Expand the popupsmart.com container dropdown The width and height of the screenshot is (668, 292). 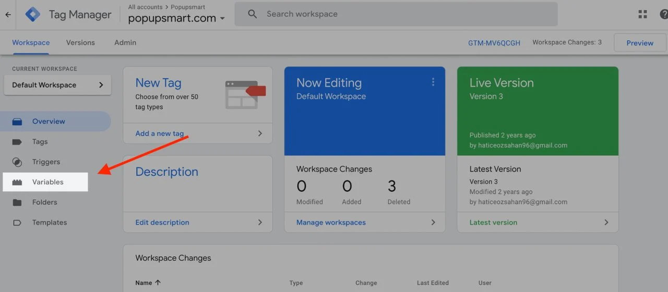click(x=222, y=19)
